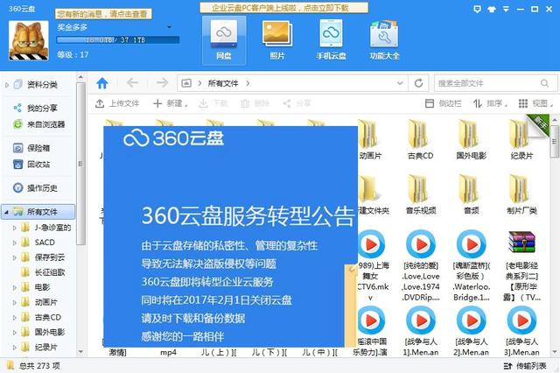The height and width of the screenshot is (373, 560).
Task: Collapse the 所有文件 tree node
Action: (6, 212)
